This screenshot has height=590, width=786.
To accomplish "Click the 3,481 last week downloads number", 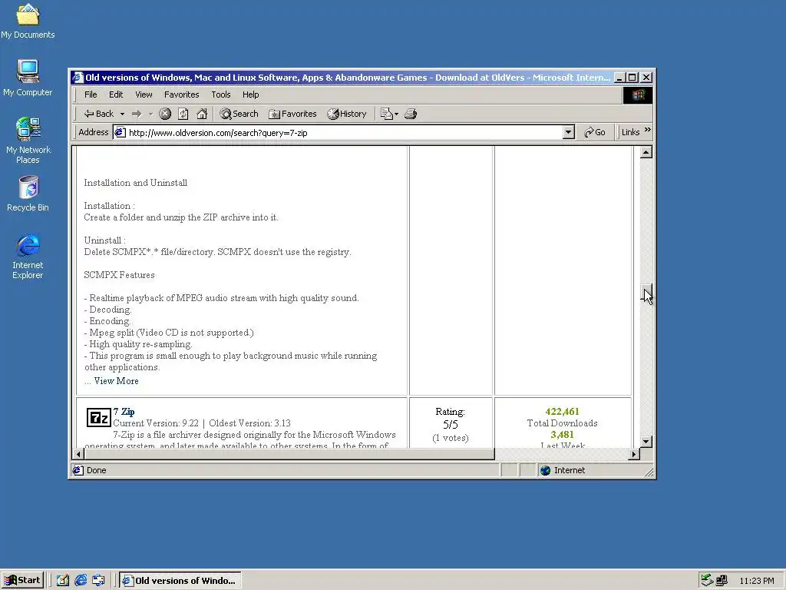I will [562, 435].
